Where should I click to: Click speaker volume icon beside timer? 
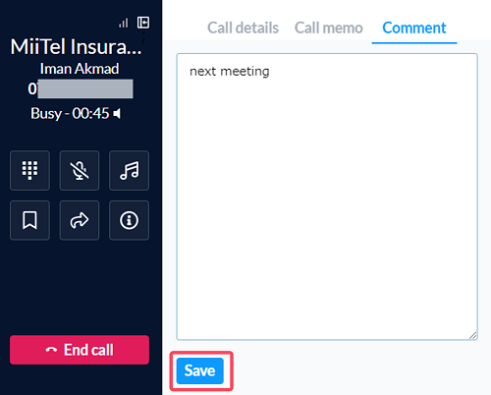tap(117, 114)
